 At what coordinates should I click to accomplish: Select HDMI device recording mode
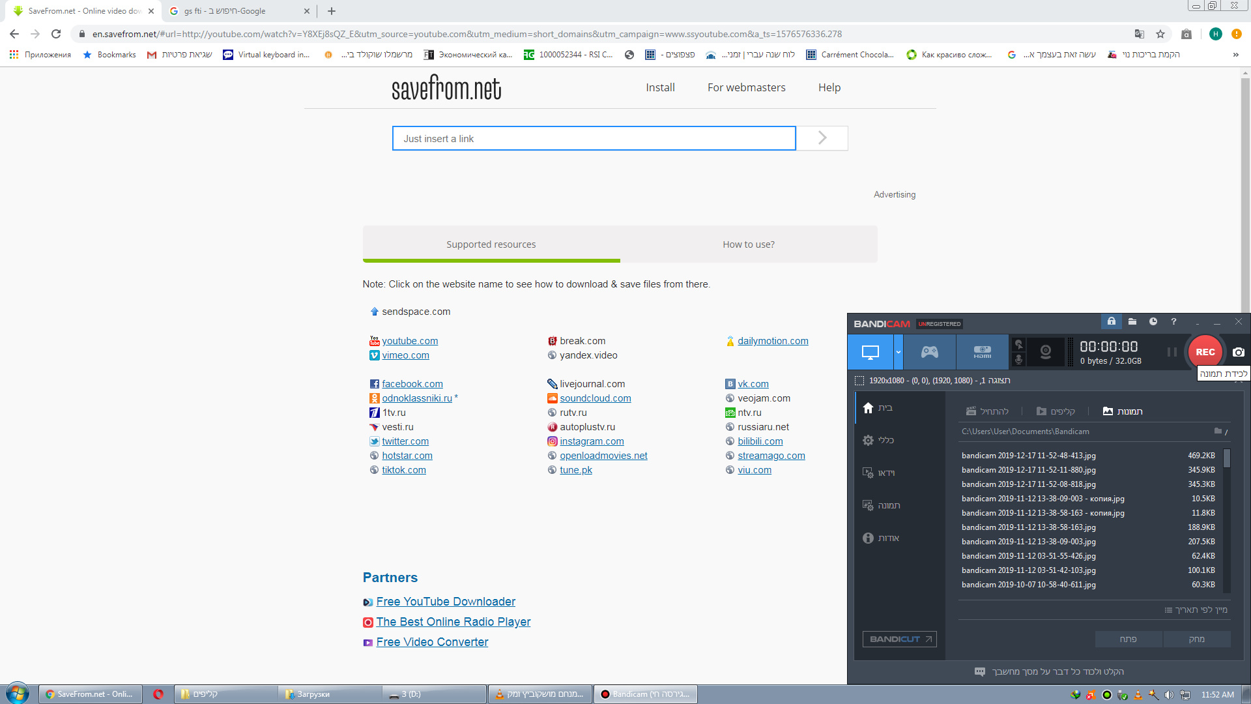pos(982,353)
